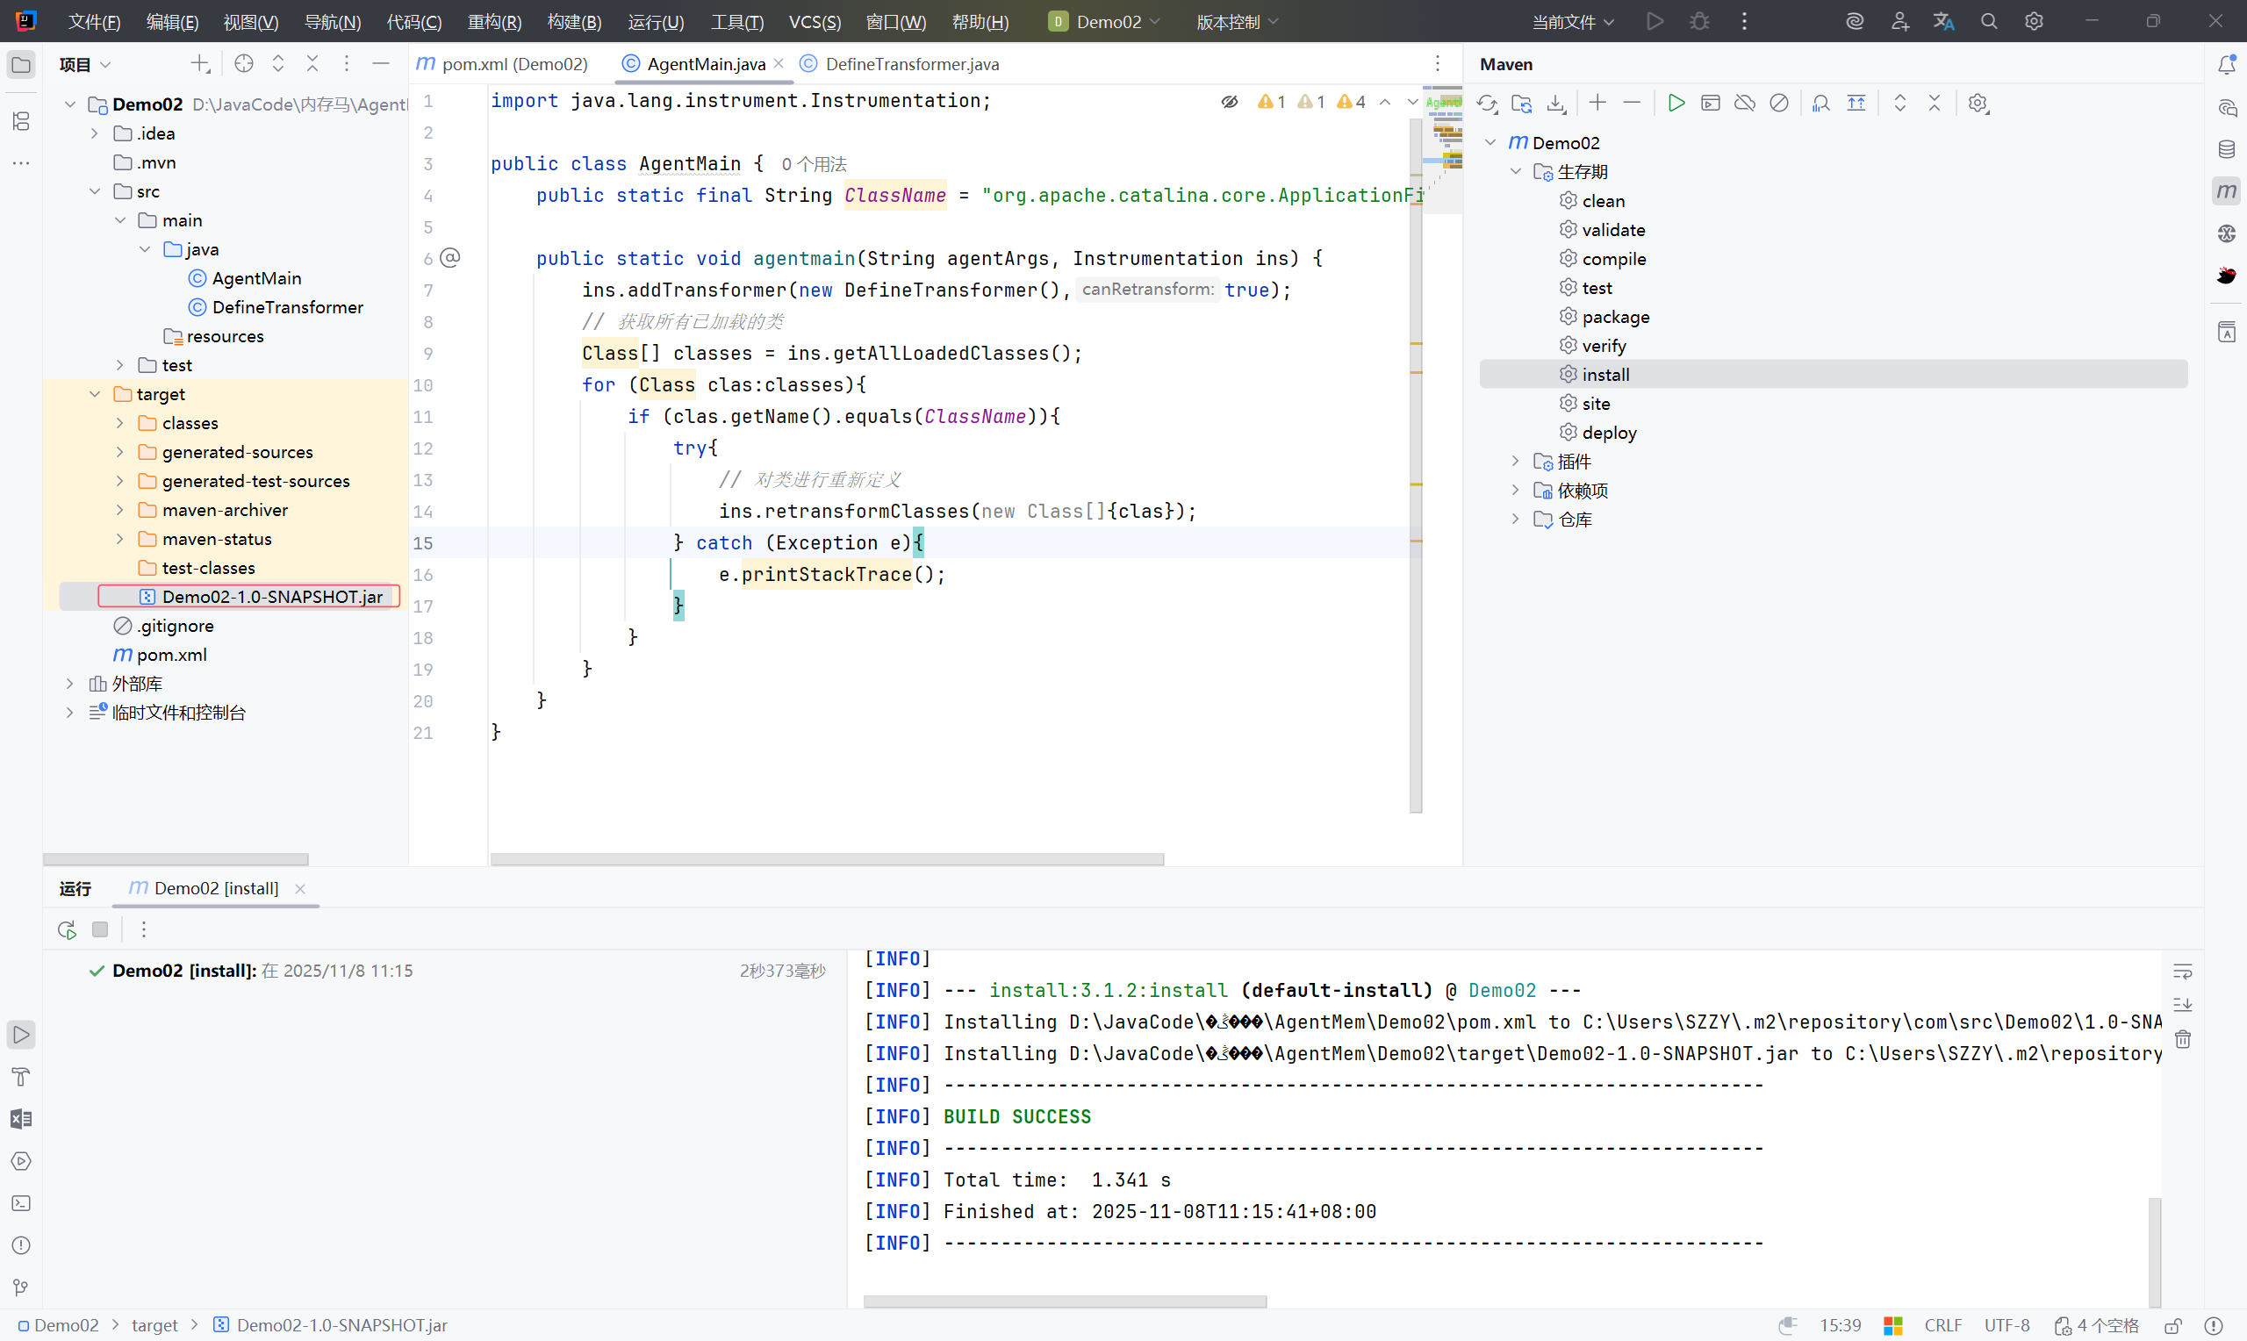Click the Maven reload all projects icon

point(1486,103)
